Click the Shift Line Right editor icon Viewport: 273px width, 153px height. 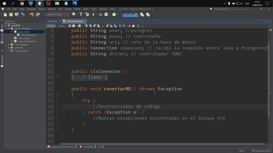[x=124, y=26]
